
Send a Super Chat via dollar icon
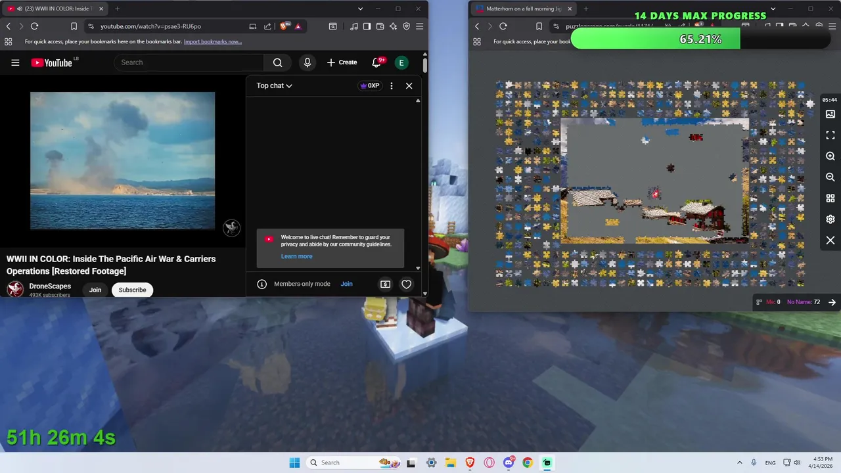click(x=386, y=284)
